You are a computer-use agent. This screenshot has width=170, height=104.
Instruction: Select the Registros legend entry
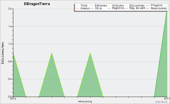click(118, 8)
